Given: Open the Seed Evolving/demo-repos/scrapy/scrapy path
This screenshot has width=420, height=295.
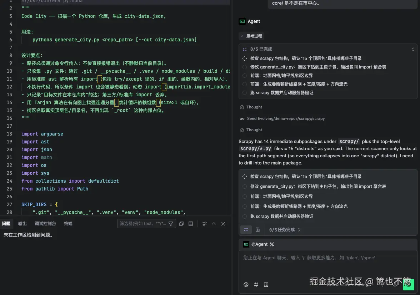Looking at the screenshot, I should tap(286, 118).
